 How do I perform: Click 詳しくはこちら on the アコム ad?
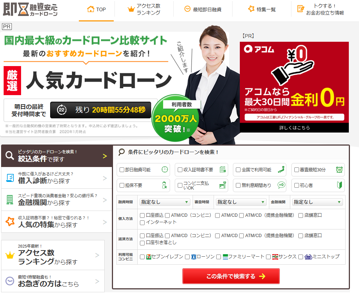(x=294, y=128)
